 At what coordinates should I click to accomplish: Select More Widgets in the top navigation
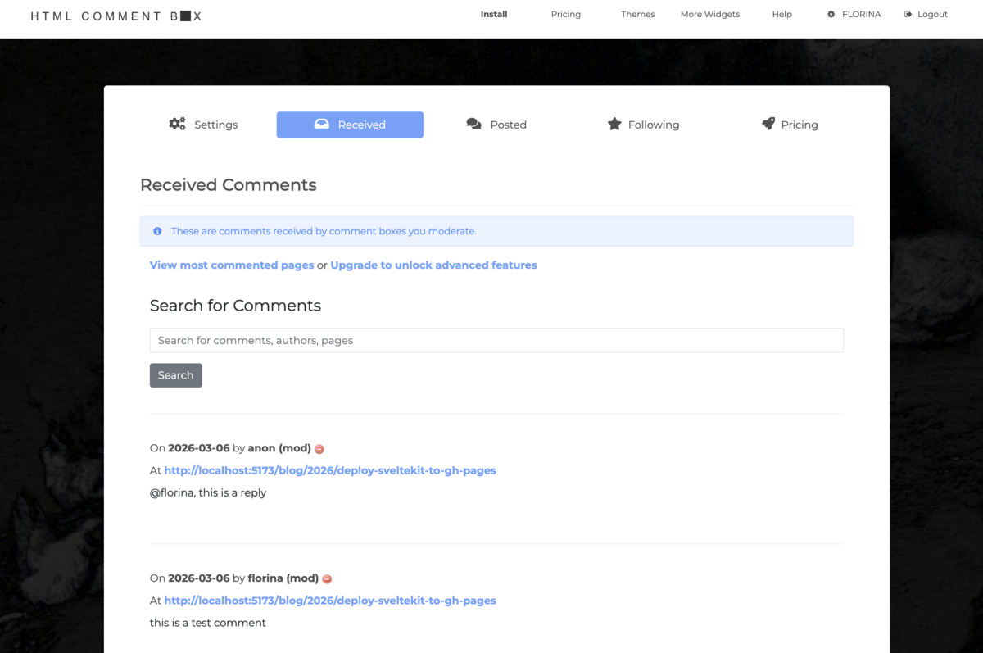(709, 14)
